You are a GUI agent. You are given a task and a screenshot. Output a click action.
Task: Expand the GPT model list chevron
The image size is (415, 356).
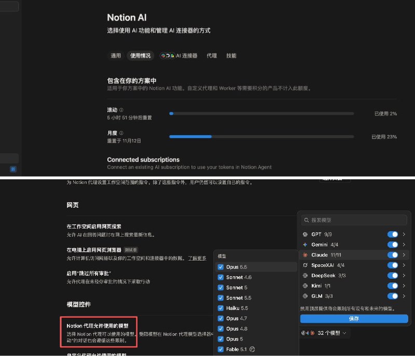pos(404,234)
